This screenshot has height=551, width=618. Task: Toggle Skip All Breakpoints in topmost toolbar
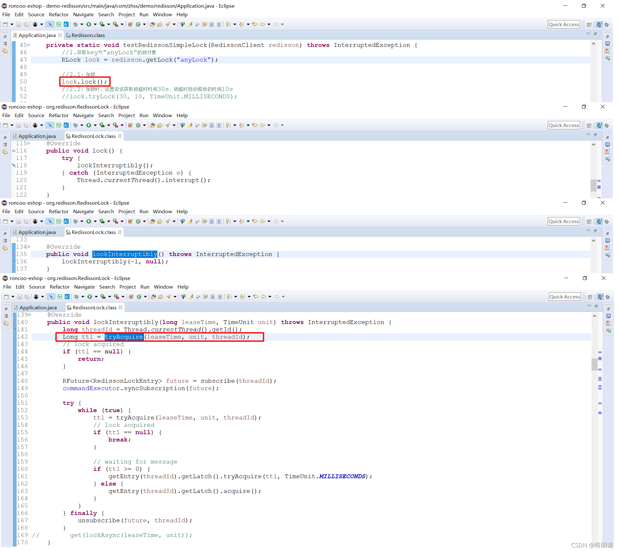tap(50, 24)
